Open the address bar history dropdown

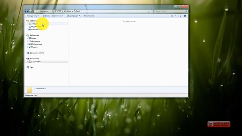click(x=149, y=11)
